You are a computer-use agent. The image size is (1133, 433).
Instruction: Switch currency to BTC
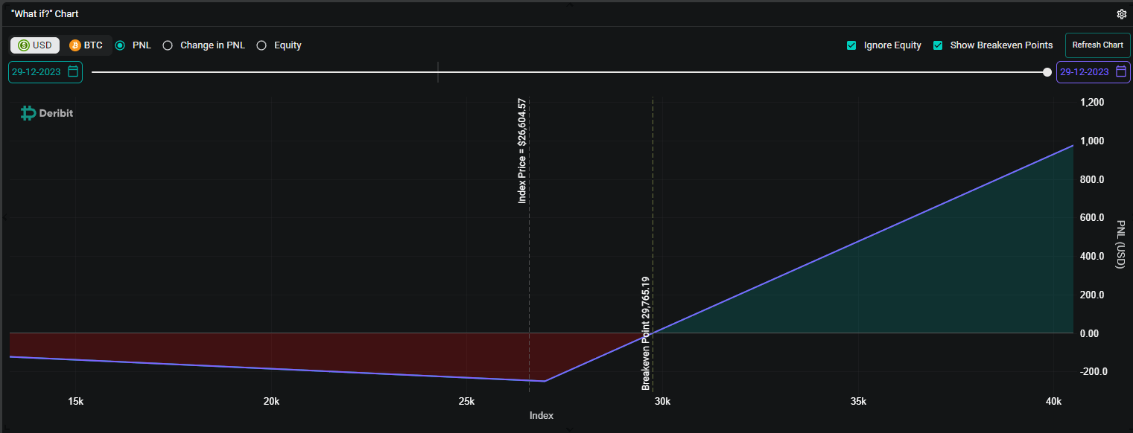click(86, 45)
